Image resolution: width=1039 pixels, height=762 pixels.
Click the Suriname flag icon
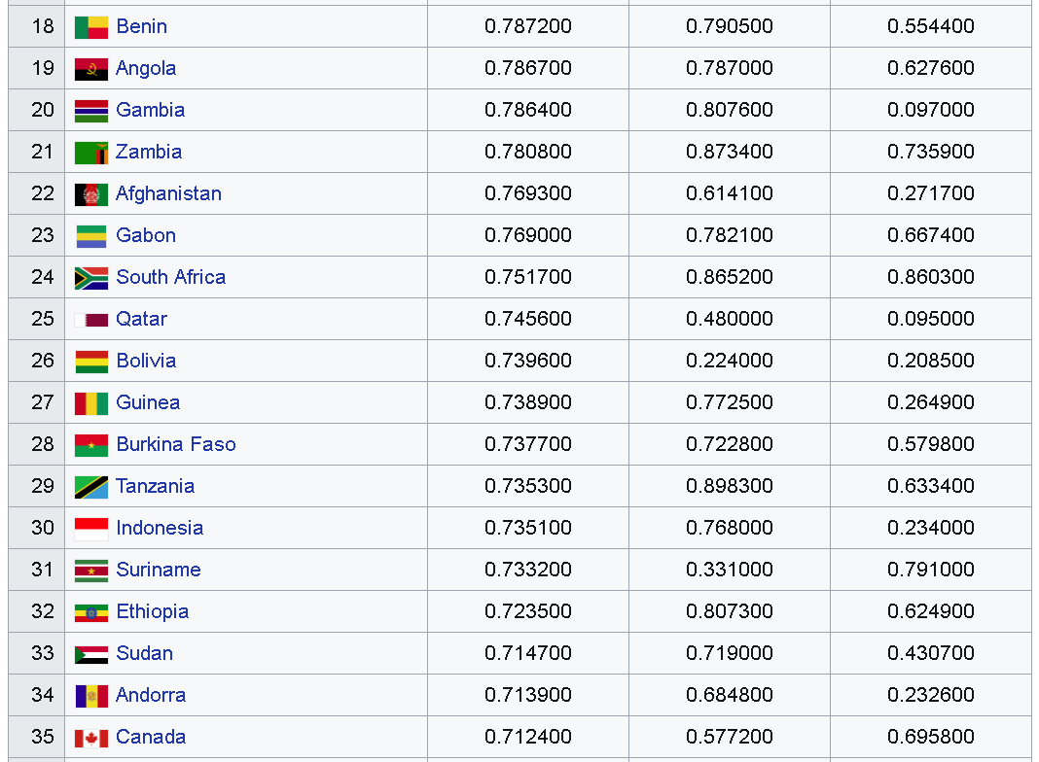[91, 571]
